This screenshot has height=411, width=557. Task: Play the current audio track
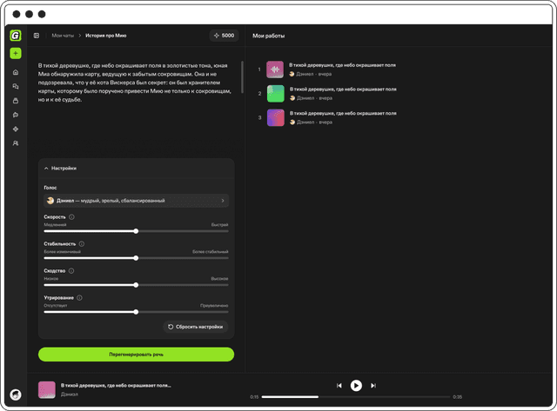(x=356, y=385)
